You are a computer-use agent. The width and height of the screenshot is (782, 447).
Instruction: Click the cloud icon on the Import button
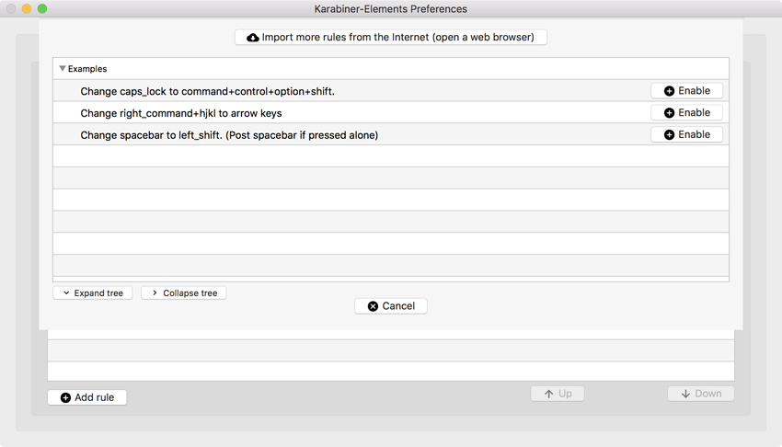[x=253, y=38]
